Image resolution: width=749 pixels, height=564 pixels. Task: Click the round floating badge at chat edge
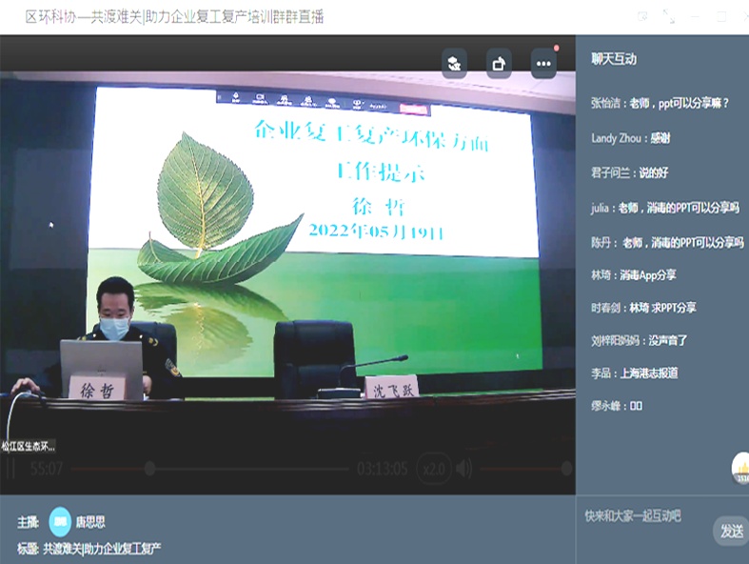740,469
